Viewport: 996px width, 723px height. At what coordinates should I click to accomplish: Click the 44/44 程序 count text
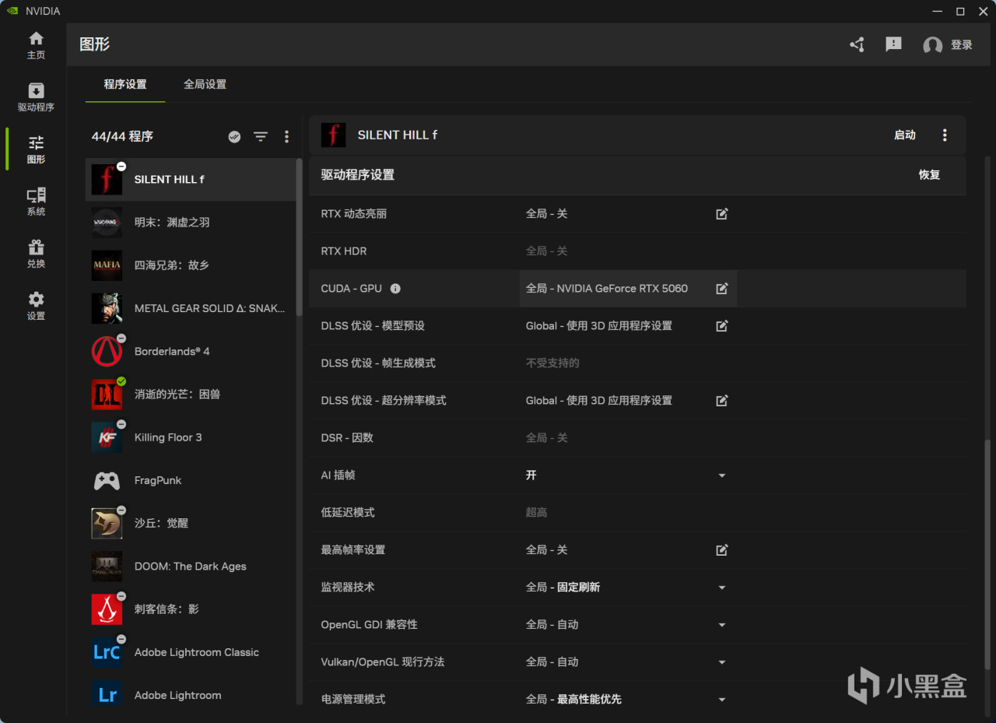[x=122, y=137]
